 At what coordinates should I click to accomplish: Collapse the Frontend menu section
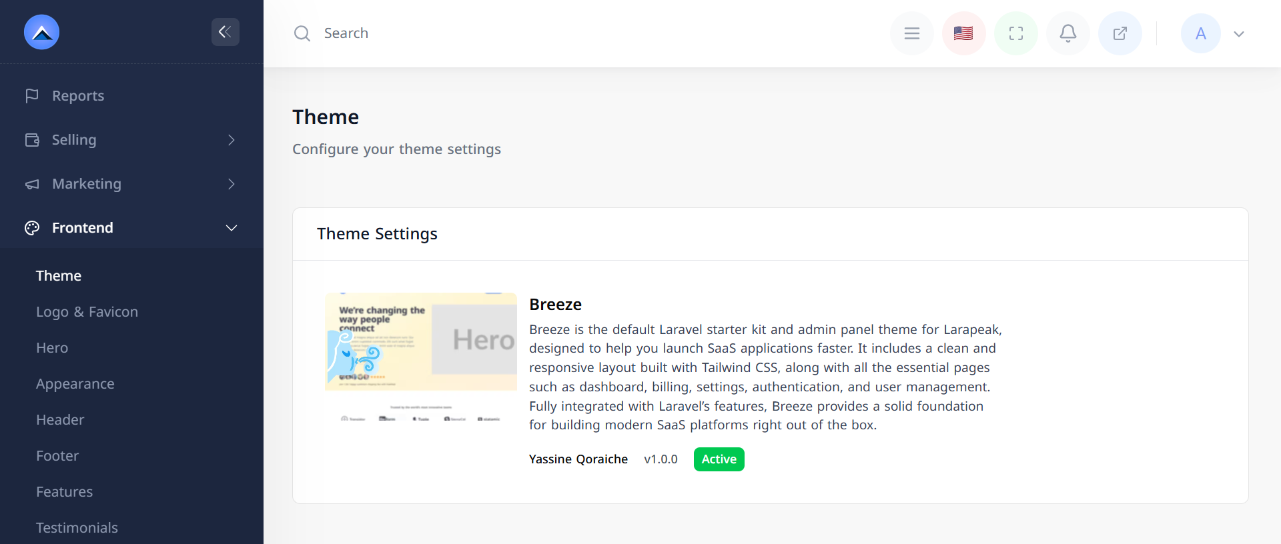231,228
